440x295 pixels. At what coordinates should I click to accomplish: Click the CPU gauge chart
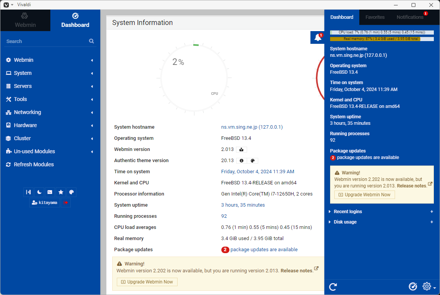pos(194,78)
